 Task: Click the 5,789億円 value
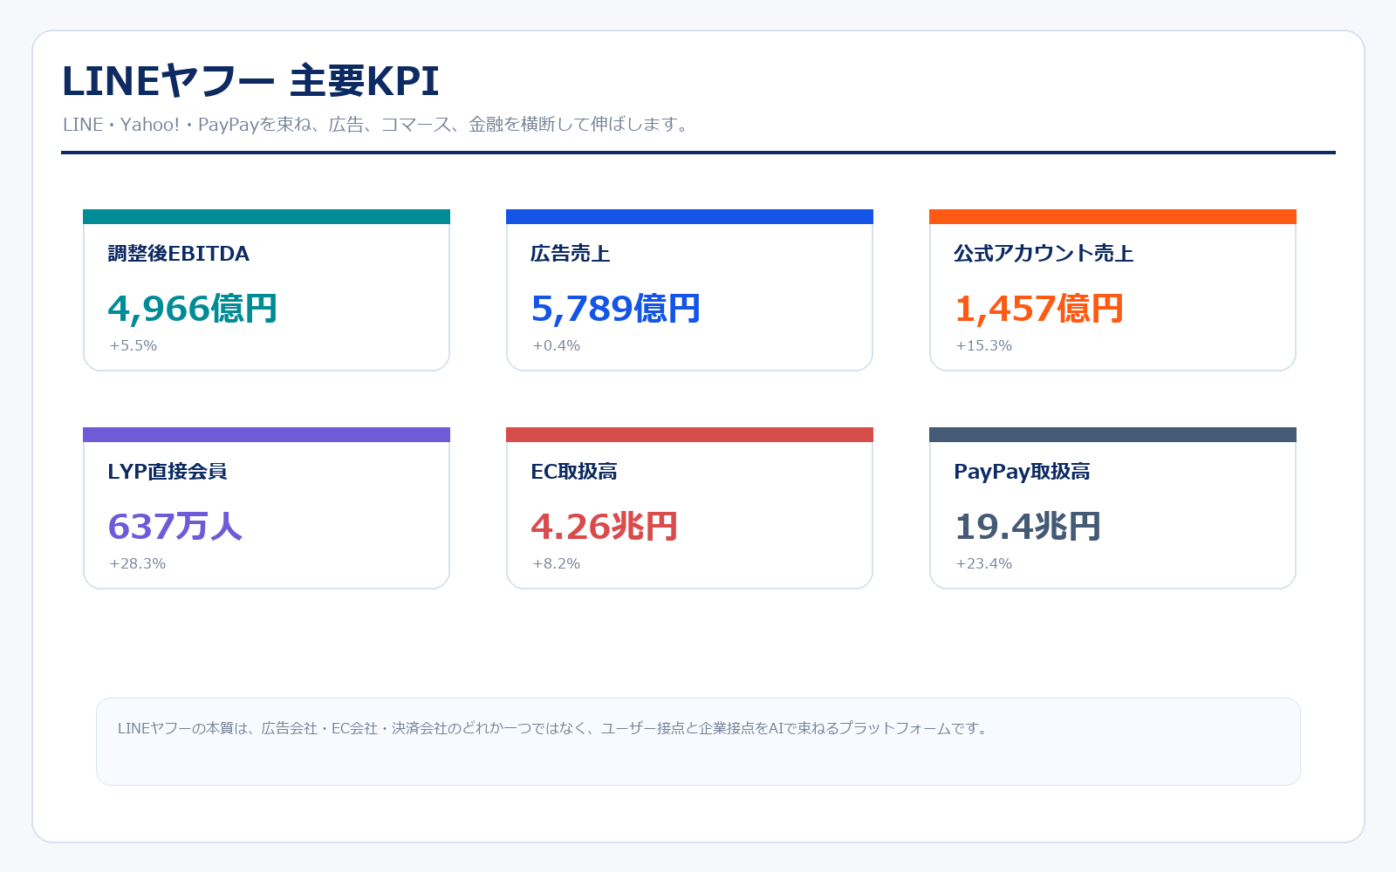(616, 309)
